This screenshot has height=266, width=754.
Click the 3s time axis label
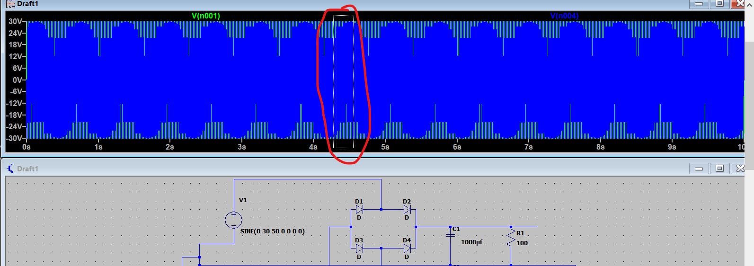pos(241,147)
